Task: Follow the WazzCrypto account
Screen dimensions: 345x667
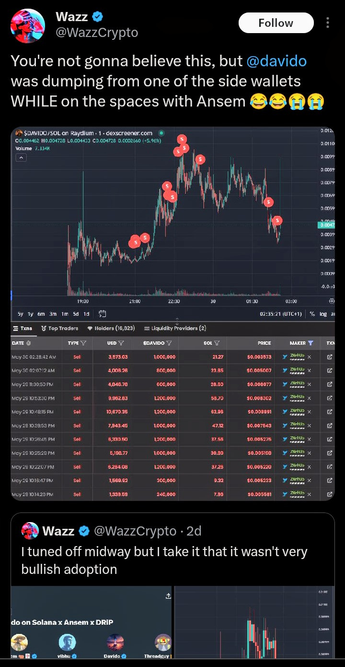Action: pyautogui.click(x=276, y=23)
